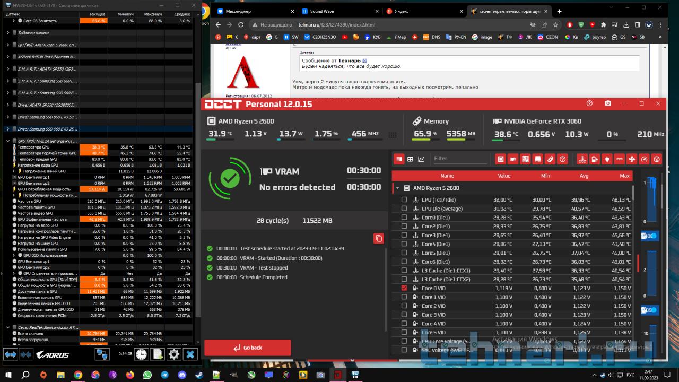Toggle the power plug sensor filter icon

(607, 159)
